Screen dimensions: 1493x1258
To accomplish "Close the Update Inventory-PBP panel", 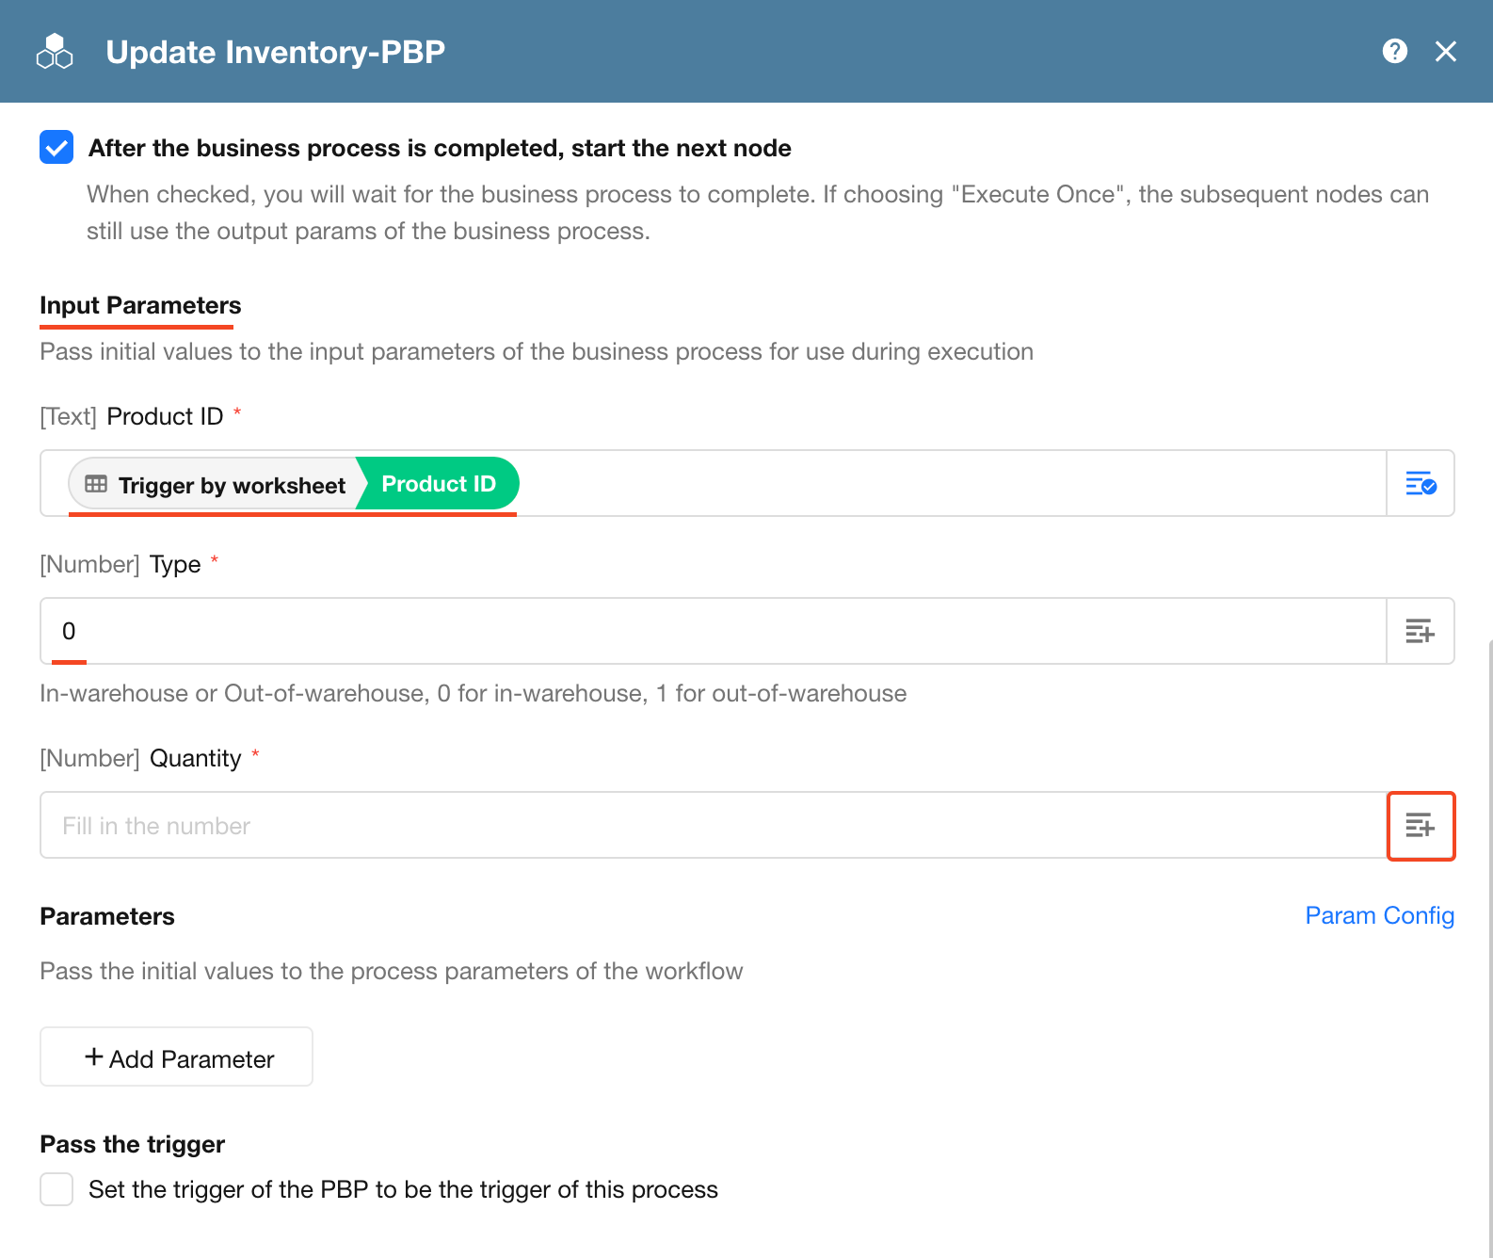I will click(x=1446, y=51).
